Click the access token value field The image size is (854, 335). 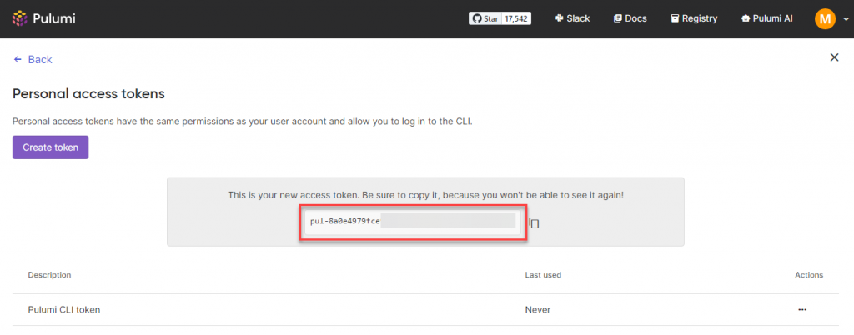point(412,222)
